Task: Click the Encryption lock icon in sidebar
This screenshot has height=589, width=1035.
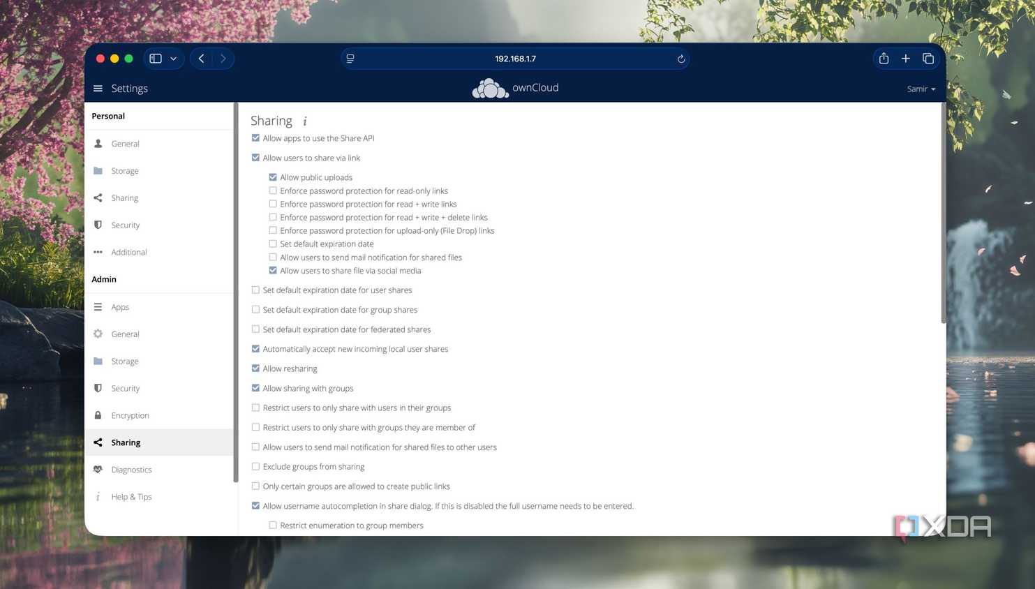Action: [x=98, y=415]
